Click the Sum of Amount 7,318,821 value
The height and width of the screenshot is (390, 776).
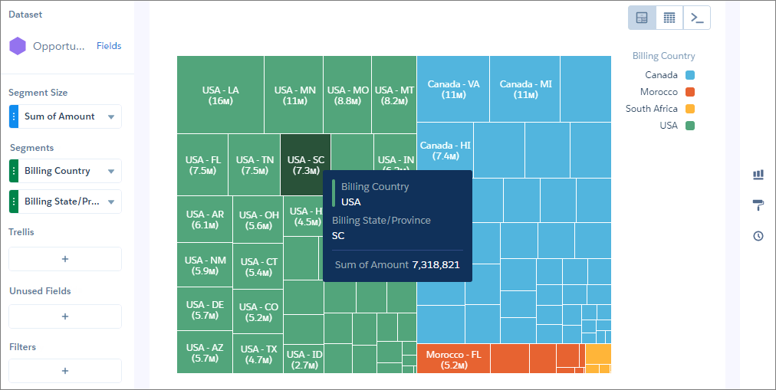(x=436, y=265)
